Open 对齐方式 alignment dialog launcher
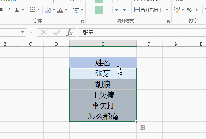The image size is (206, 139). point(168,21)
